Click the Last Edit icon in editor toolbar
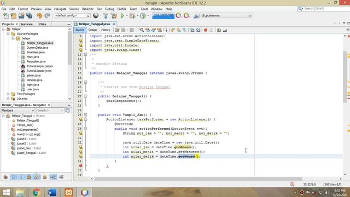Image resolution: width=350 pixels, height=197 pixels. click(117, 30)
